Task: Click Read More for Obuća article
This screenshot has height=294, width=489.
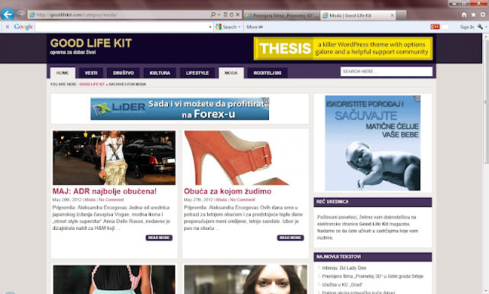Action: tap(290, 237)
